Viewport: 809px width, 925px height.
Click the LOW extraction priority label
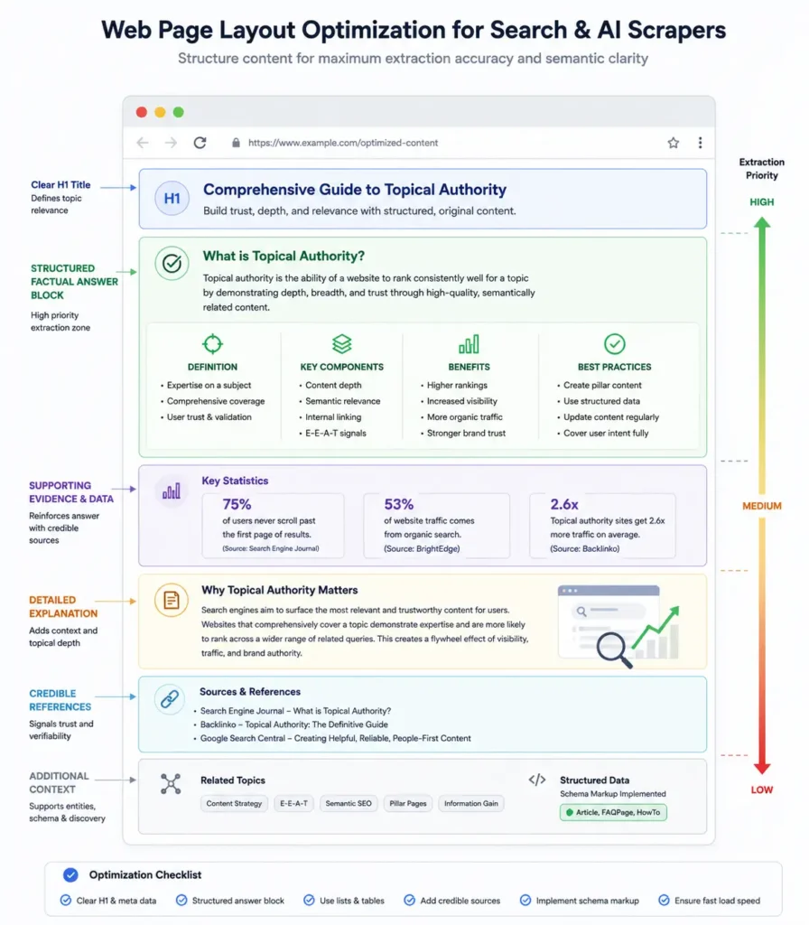coord(762,790)
